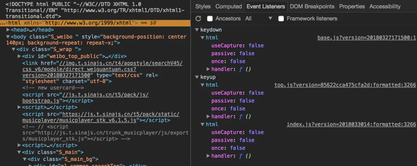
Task: Expand the script node above div S_main
Action: [19, 145]
